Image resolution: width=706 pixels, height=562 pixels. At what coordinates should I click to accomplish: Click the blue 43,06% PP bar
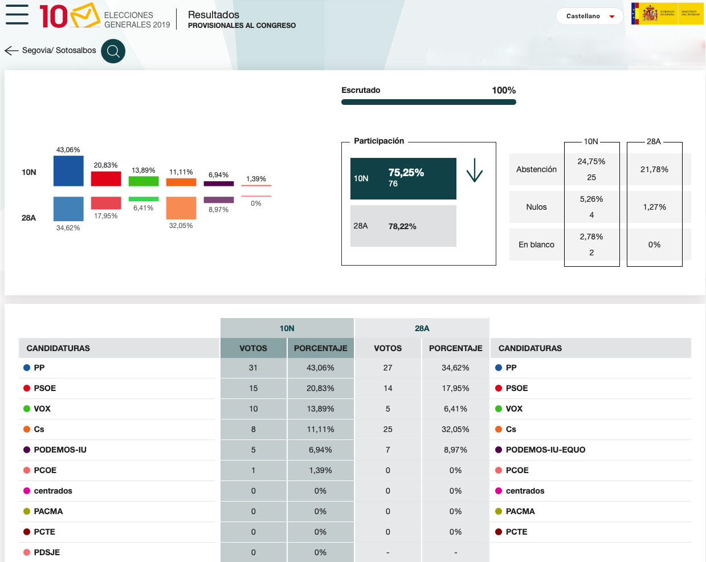pos(68,171)
